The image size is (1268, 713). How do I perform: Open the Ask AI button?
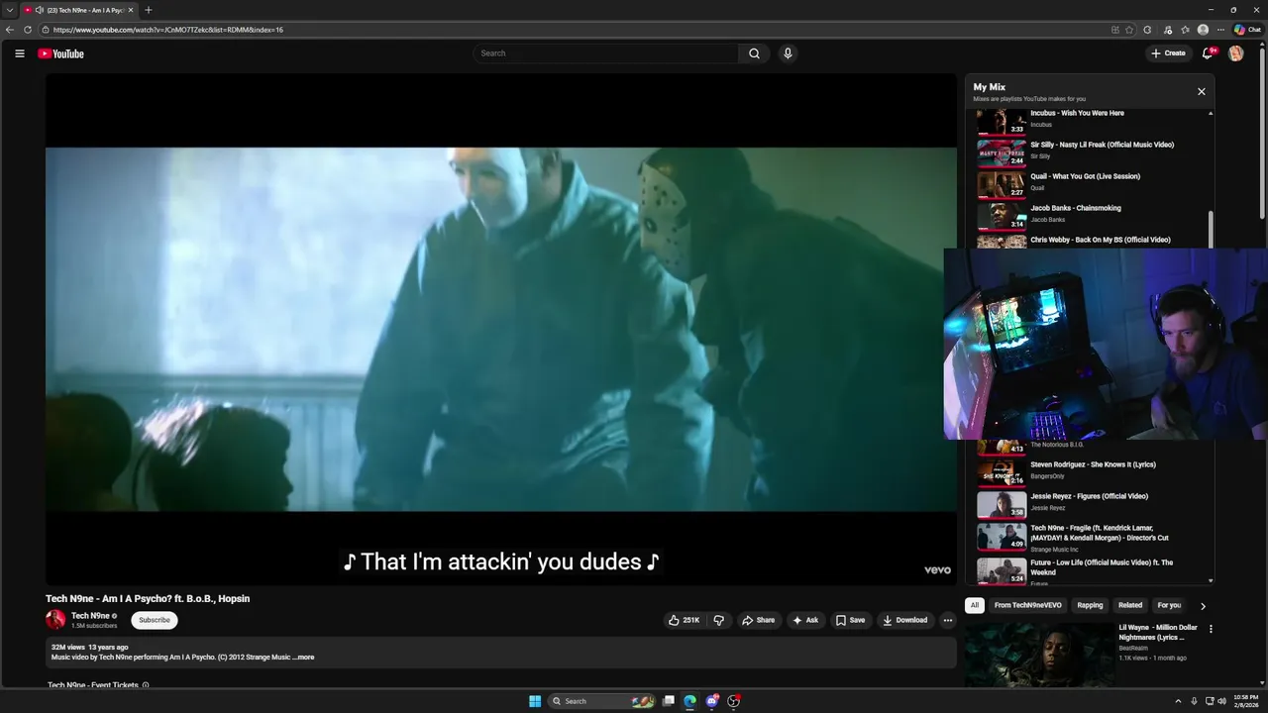coord(805,620)
